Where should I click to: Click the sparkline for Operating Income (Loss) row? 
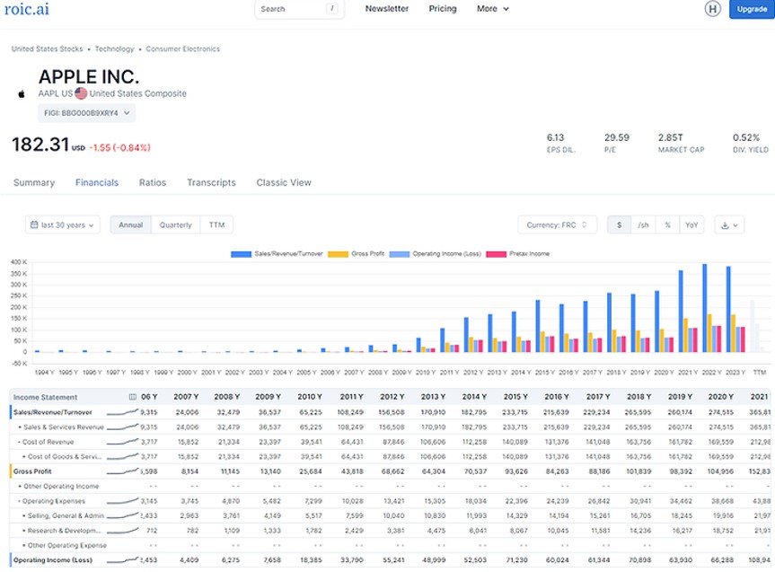[122, 560]
